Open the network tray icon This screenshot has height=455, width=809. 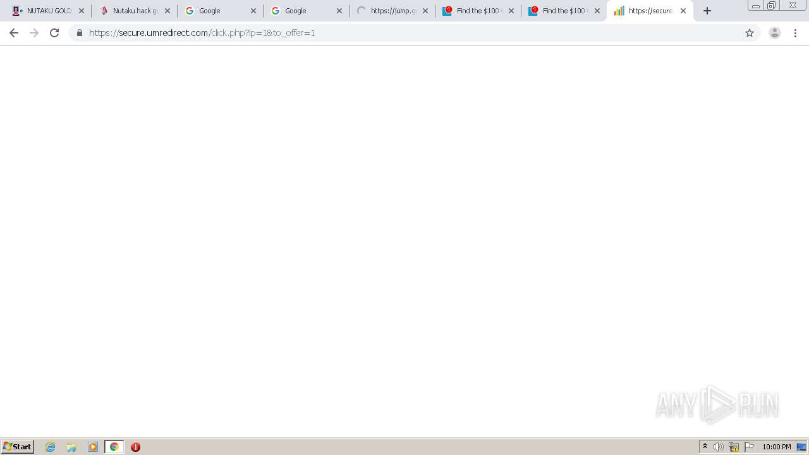pos(734,447)
